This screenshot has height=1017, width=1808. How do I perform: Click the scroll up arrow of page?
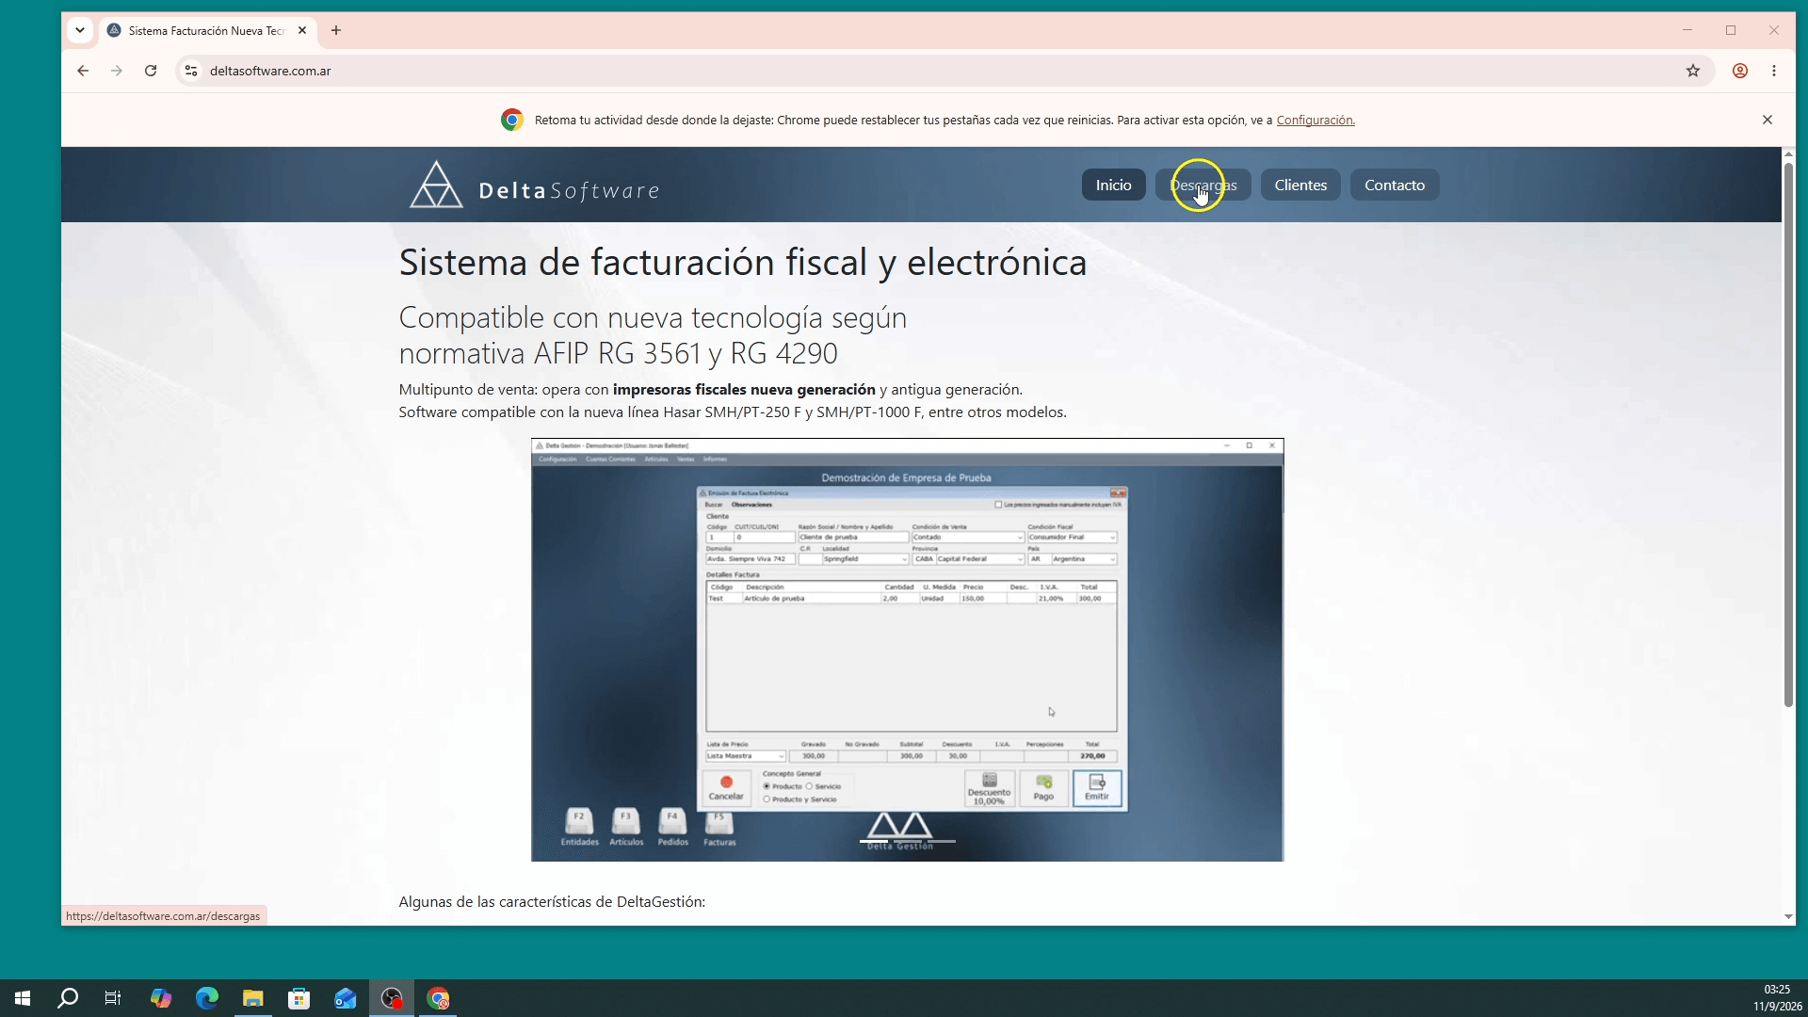[x=1788, y=153]
